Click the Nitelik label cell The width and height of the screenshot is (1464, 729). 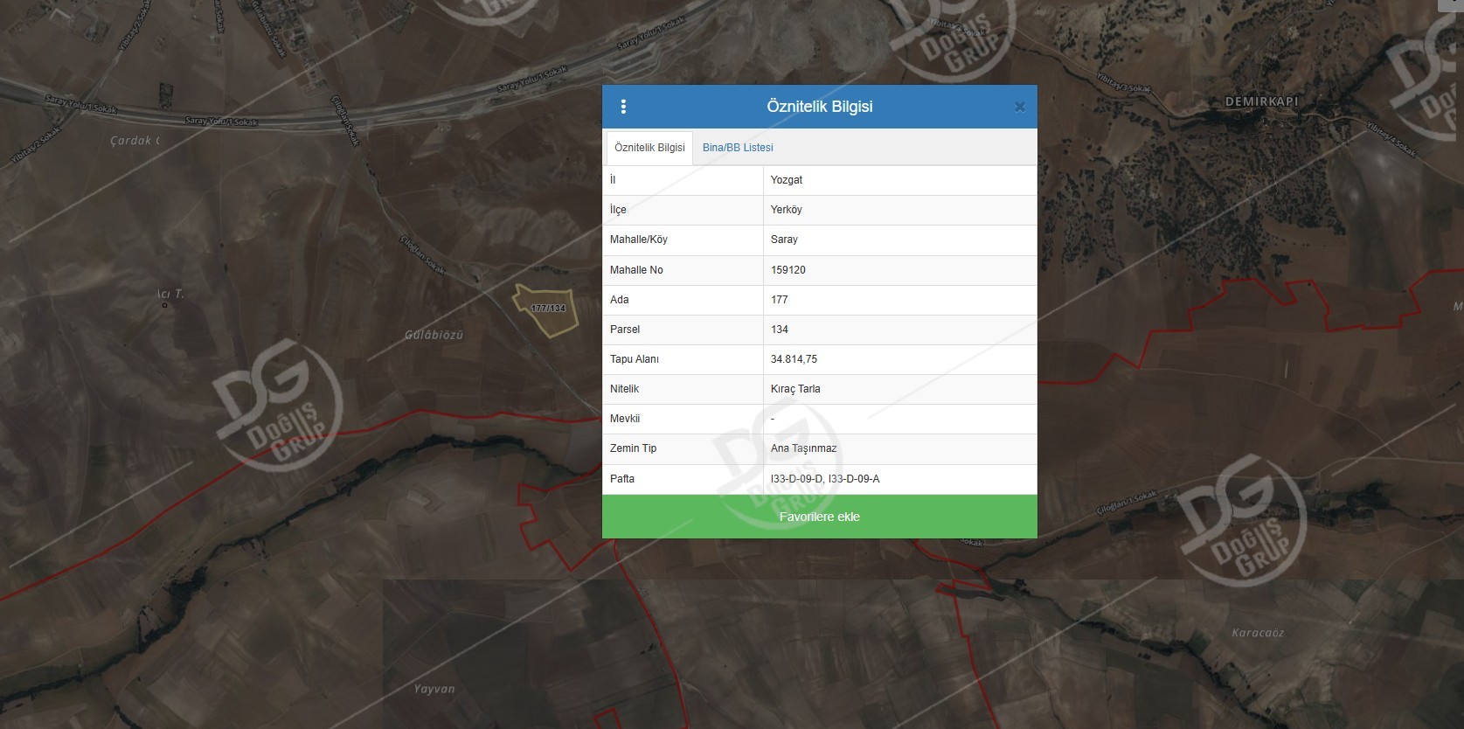[x=683, y=389]
